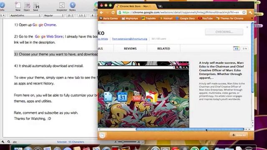
Task: Open the MightyApe bookmark
Action: 130,18
